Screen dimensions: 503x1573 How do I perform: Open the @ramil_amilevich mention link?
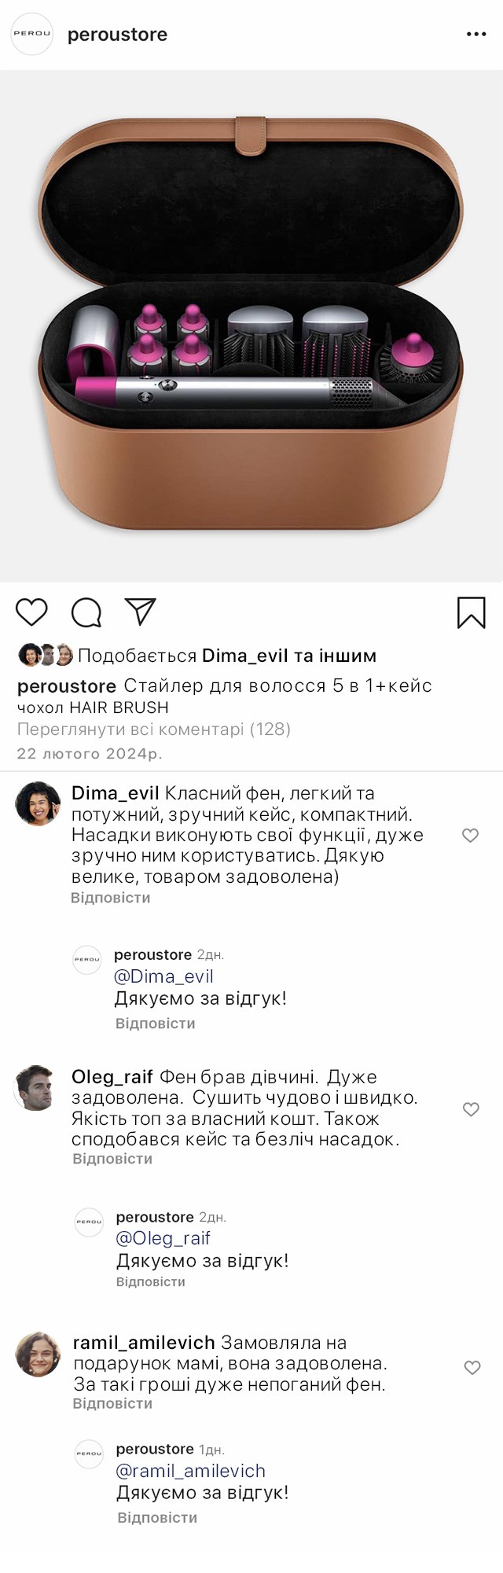pos(191,1471)
